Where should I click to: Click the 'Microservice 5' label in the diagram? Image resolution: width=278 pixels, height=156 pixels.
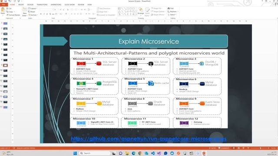click(134, 79)
